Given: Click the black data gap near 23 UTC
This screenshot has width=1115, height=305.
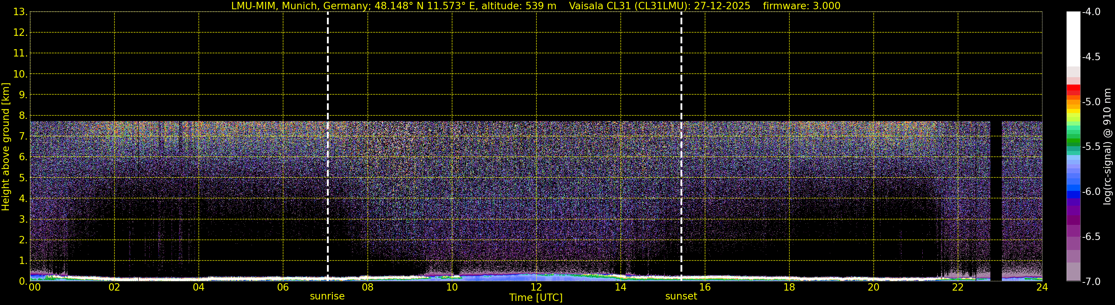Looking at the screenshot, I should pyautogui.click(x=996, y=199).
